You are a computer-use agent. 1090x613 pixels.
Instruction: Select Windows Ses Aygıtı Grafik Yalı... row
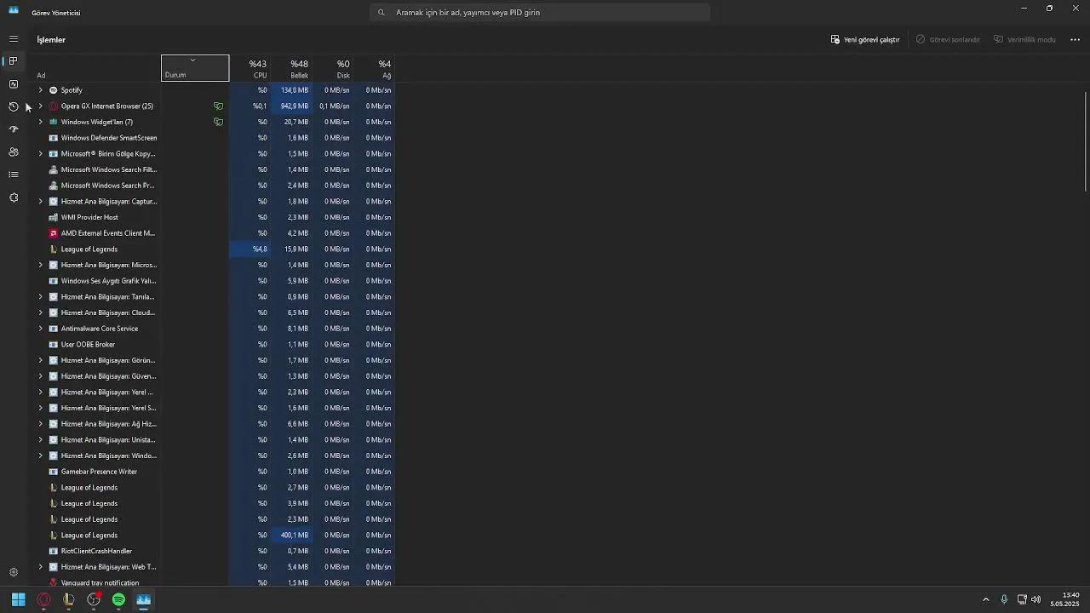(x=213, y=281)
